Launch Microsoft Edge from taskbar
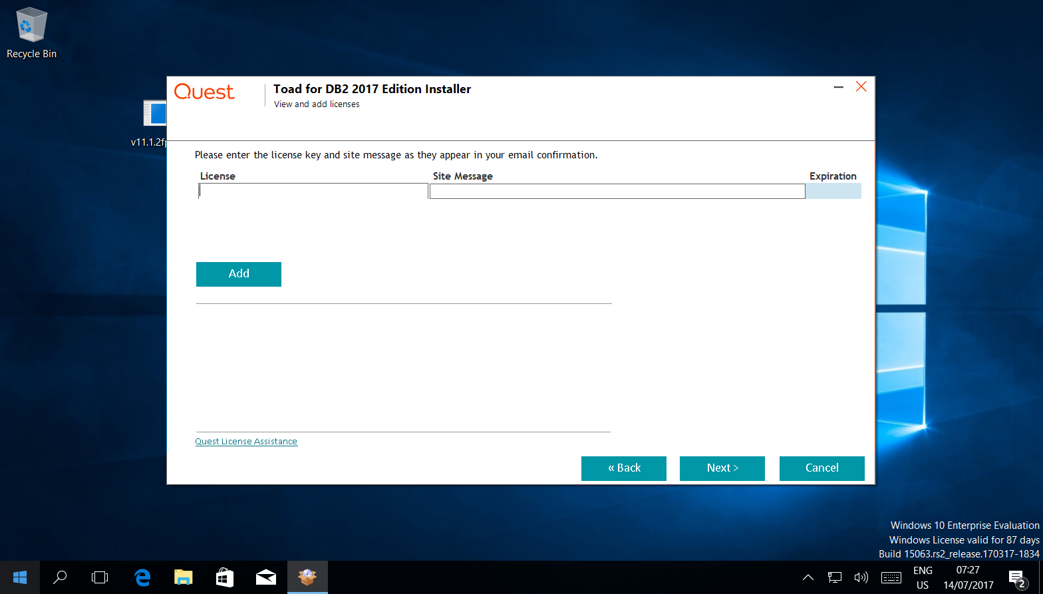 [142, 577]
